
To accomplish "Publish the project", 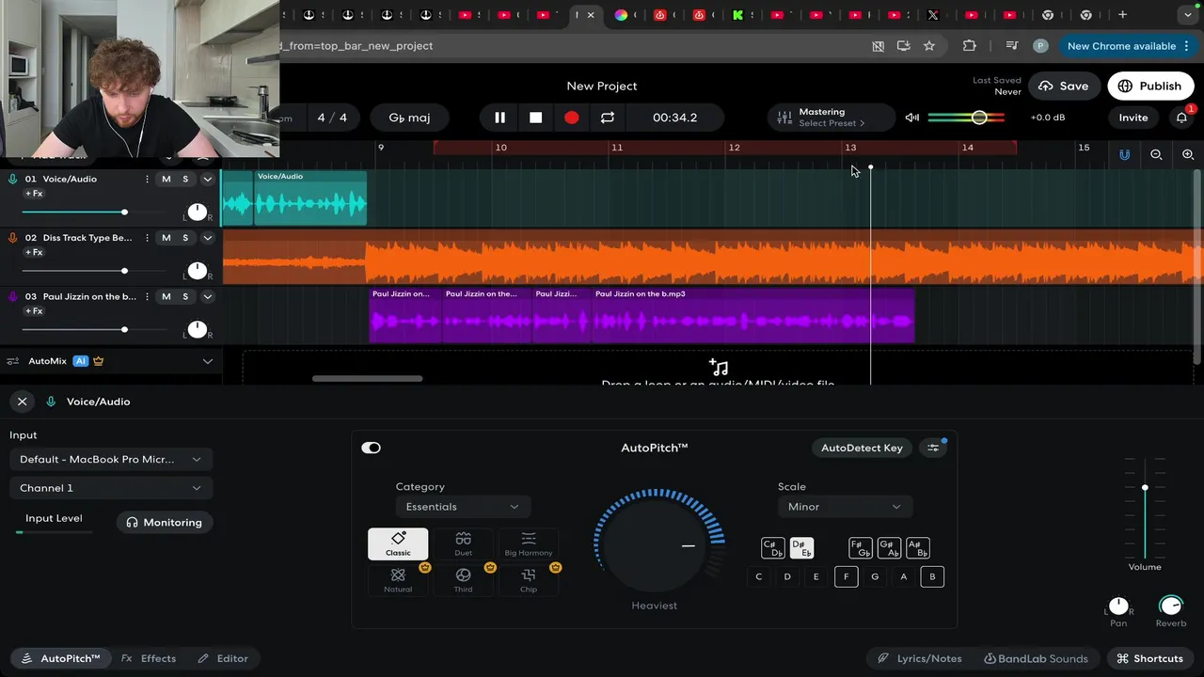I will pos(1149,86).
